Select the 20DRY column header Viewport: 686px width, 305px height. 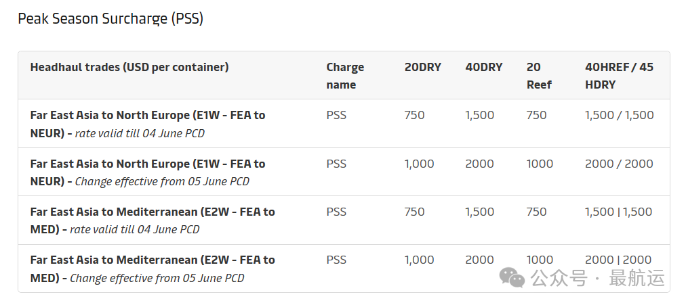423,67
